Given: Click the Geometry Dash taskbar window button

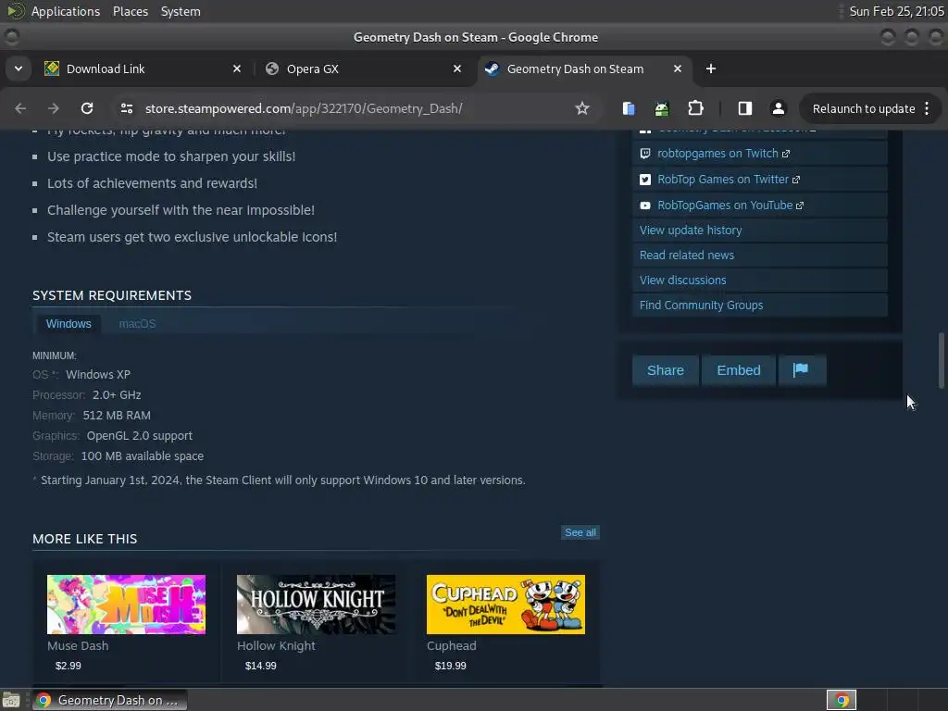Looking at the screenshot, I should [x=109, y=700].
